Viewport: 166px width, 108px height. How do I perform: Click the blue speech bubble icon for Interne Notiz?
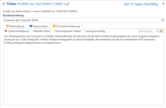point(31,26)
